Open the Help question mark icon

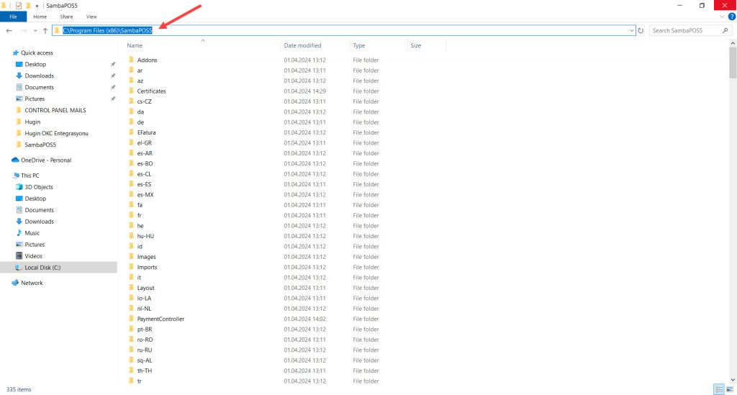[731, 16]
